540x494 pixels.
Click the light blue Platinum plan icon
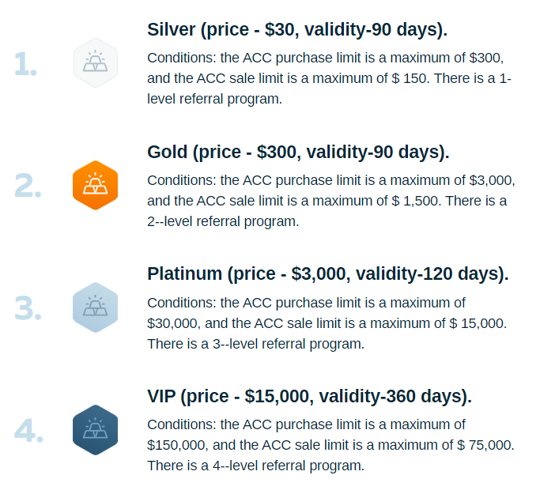[x=95, y=307]
